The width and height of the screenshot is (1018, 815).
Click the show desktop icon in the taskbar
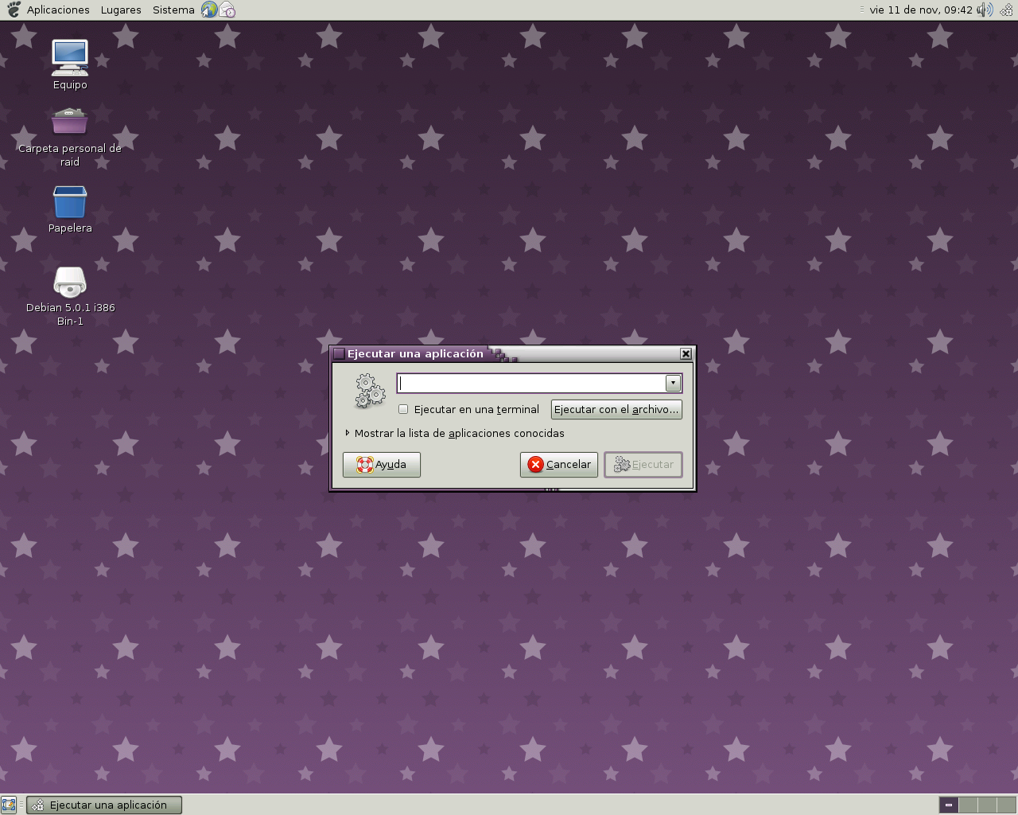[10, 805]
